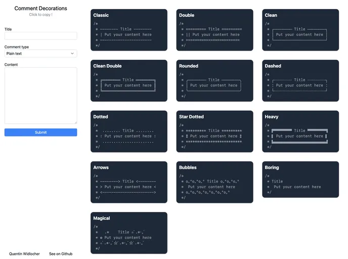
Task: Copy the Boring comment decoration
Action: pos(300,180)
